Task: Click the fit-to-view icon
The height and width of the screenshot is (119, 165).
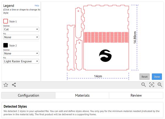Action: 152,85
